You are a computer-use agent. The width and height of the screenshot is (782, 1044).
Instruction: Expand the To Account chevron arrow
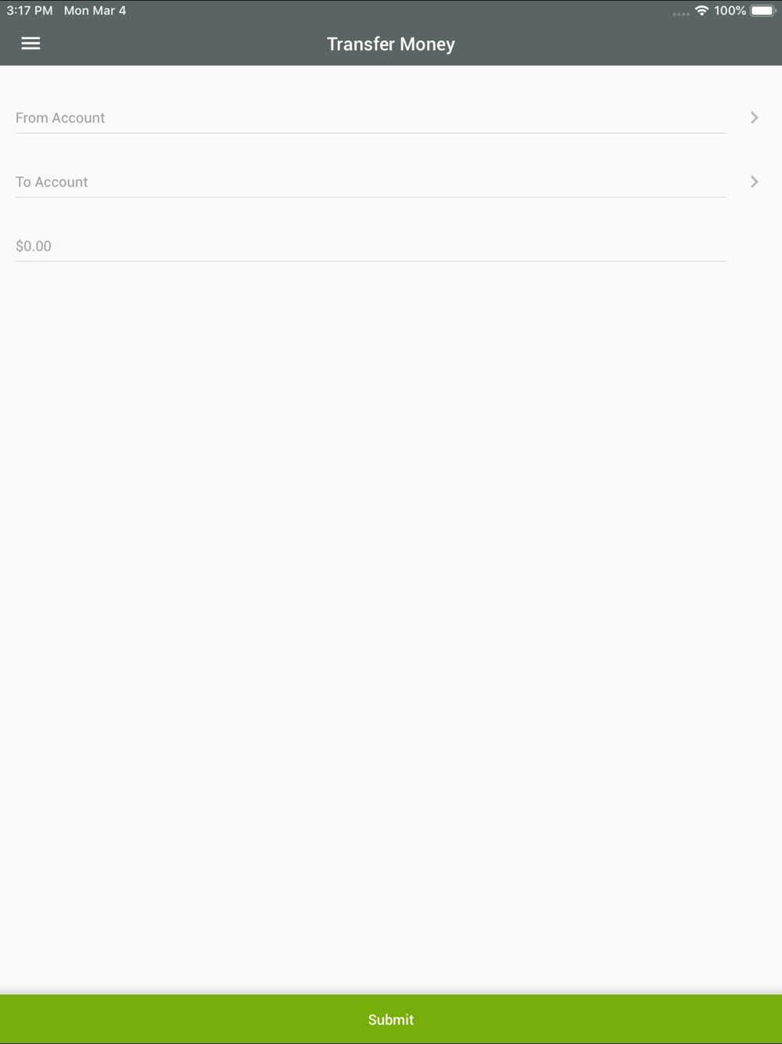tap(755, 182)
